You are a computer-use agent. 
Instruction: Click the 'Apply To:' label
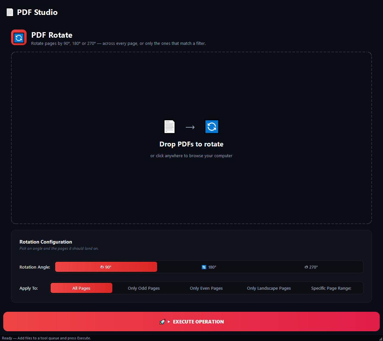[x=29, y=288]
